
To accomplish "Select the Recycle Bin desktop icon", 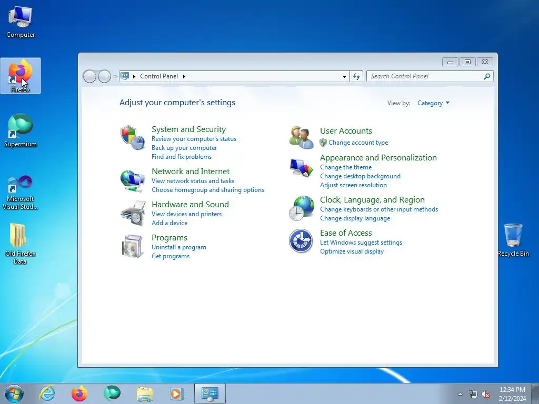I will click(513, 240).
